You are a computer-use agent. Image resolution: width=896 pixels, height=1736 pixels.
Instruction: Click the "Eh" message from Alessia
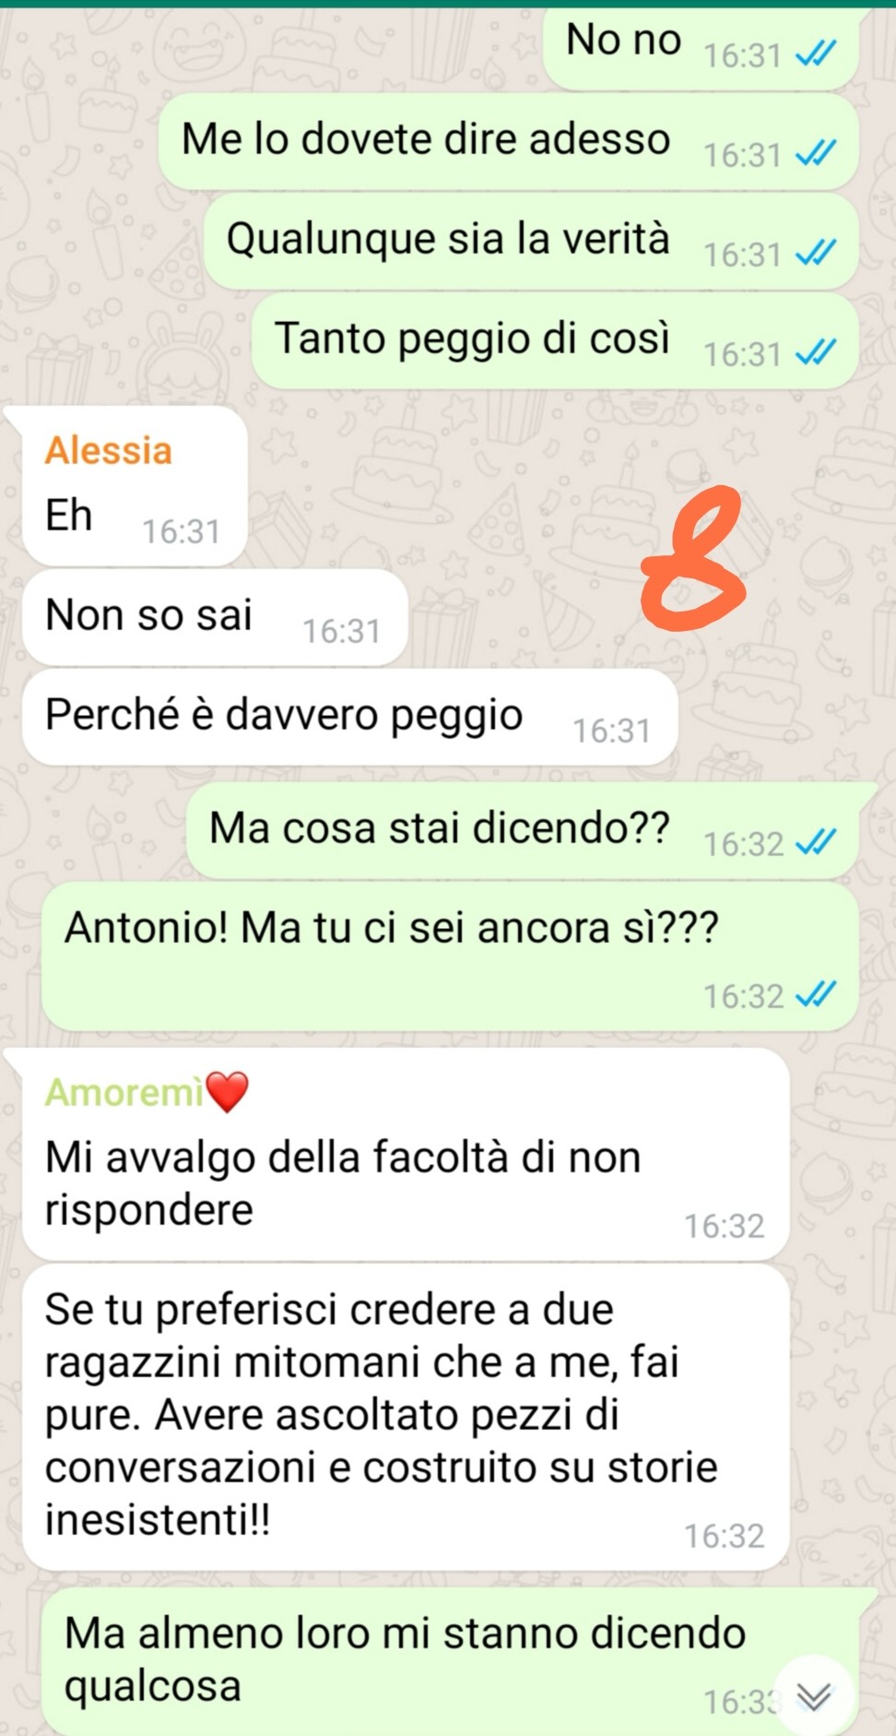[x=135, y=487]
